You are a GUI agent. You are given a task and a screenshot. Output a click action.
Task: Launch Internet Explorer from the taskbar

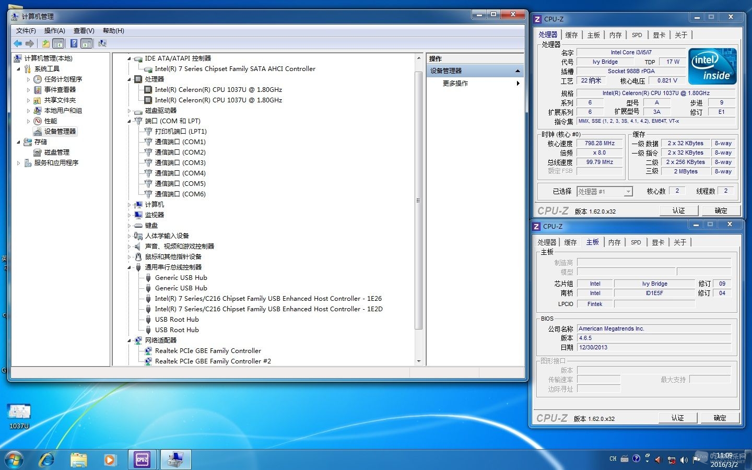[47, 460]
